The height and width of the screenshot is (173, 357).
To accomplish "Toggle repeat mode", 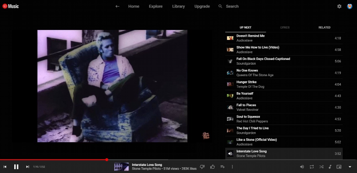I will [312, 167].
